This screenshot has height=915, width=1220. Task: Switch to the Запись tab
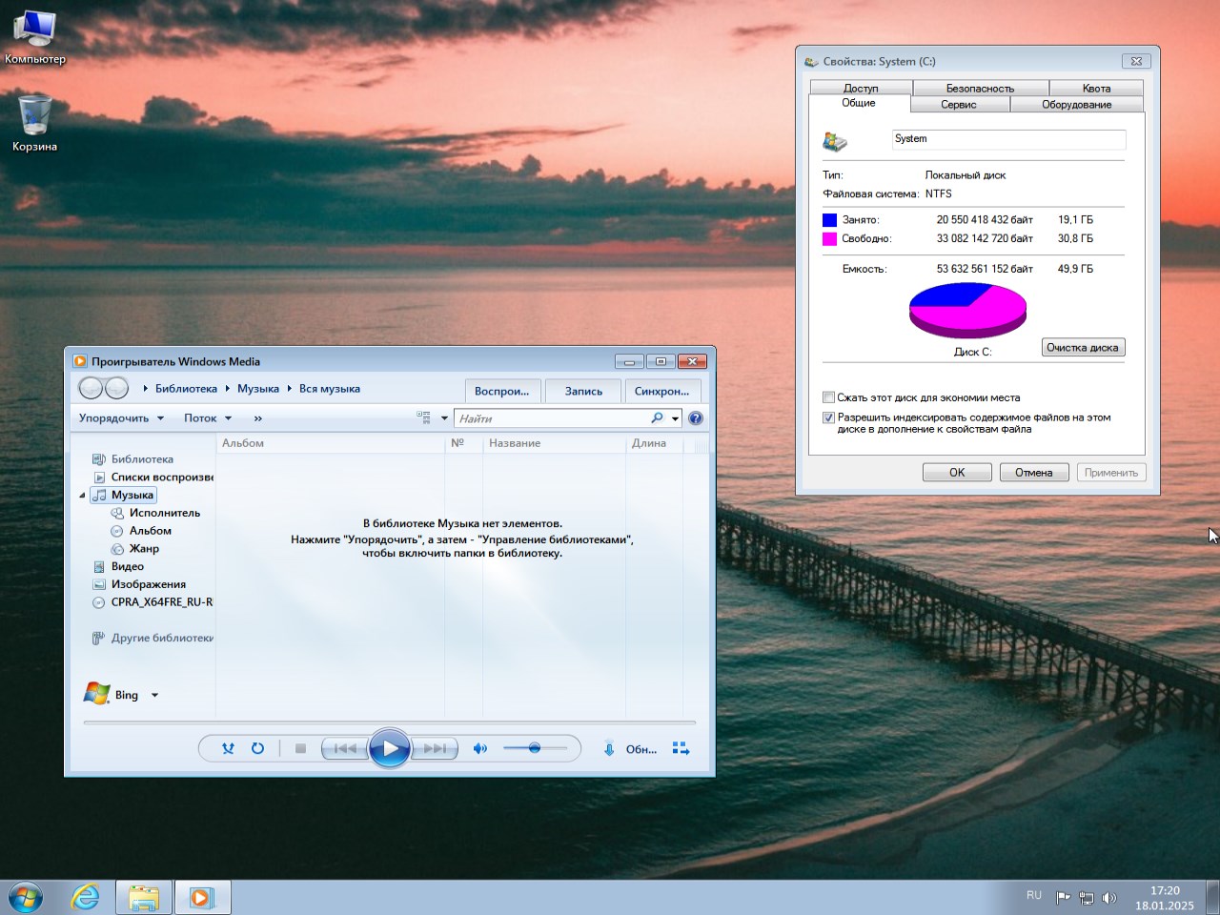click(x=582, y=391)
